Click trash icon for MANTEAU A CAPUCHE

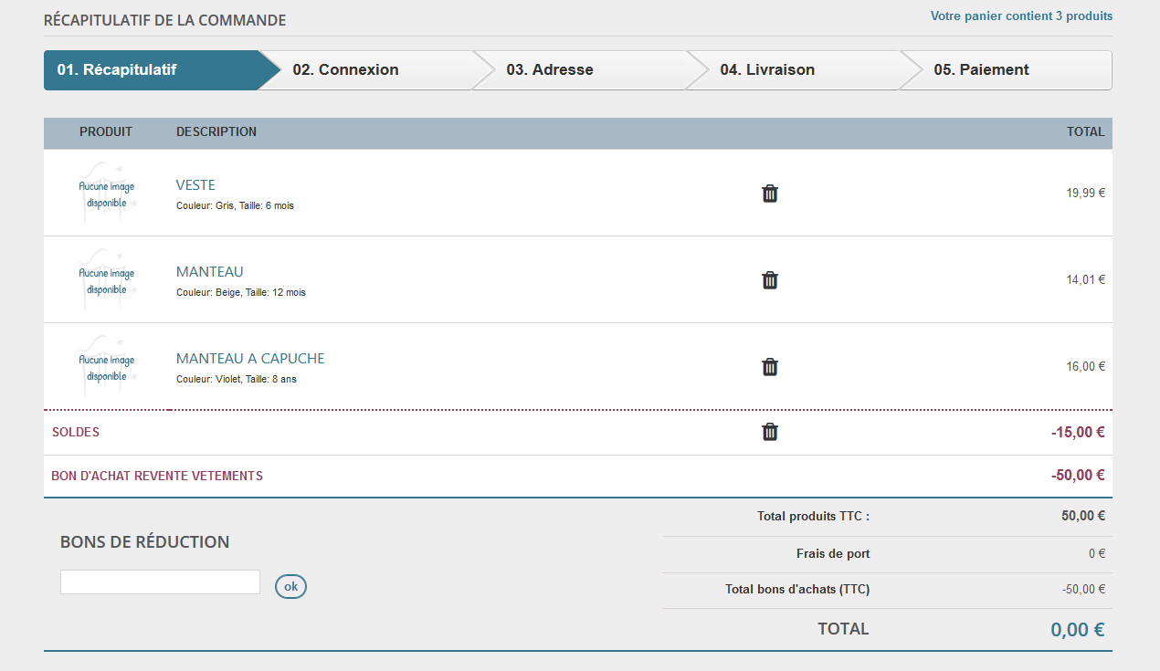[x=770, y=367]
